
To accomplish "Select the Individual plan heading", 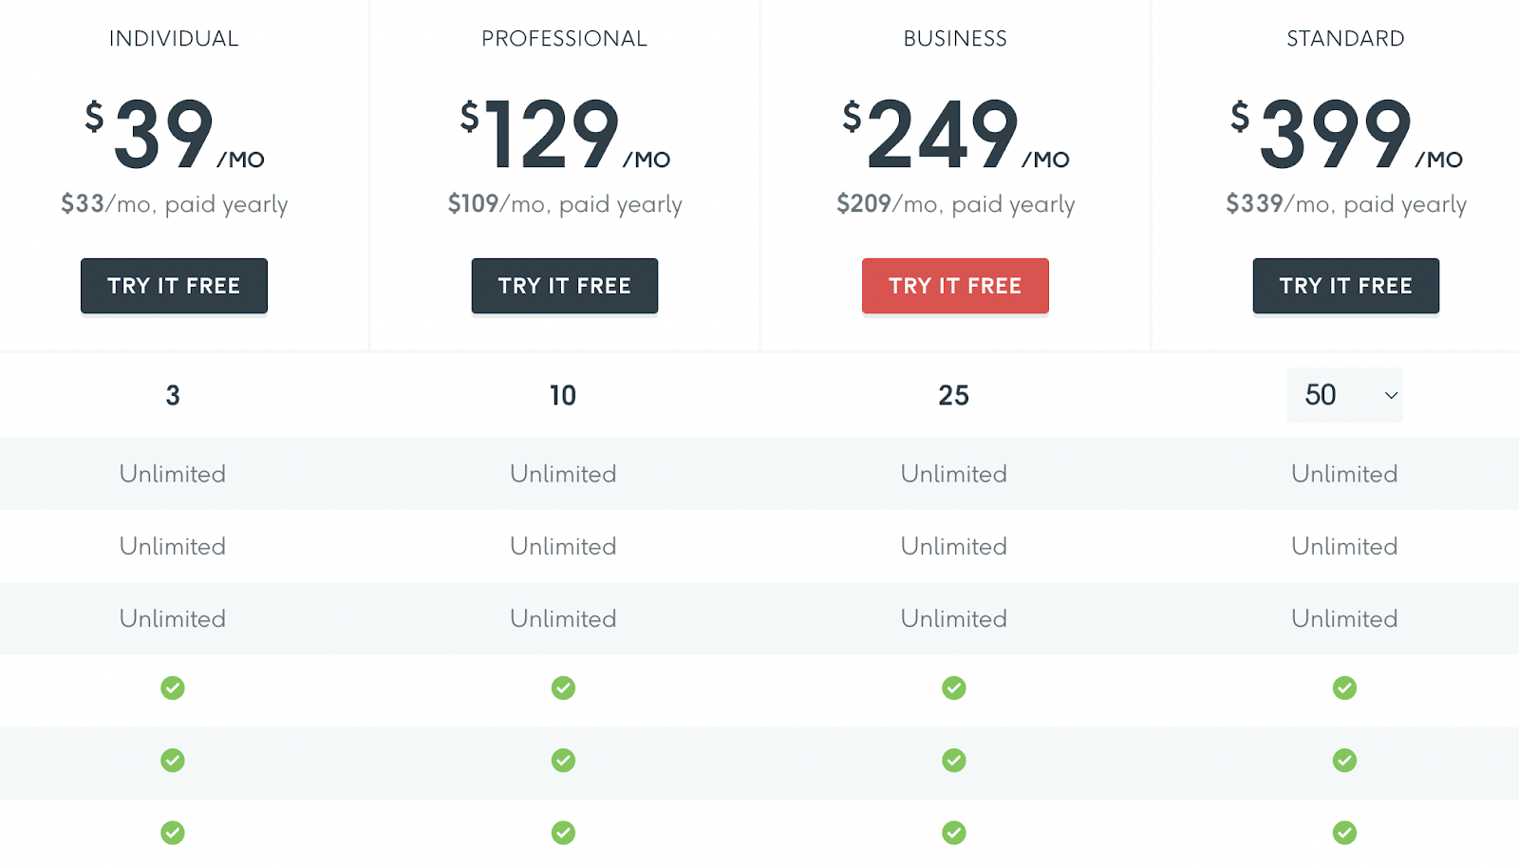I will click(174, 39).
